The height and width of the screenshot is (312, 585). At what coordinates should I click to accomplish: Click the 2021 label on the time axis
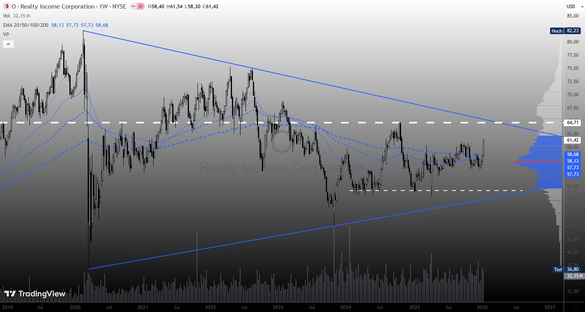click(142, 307)
